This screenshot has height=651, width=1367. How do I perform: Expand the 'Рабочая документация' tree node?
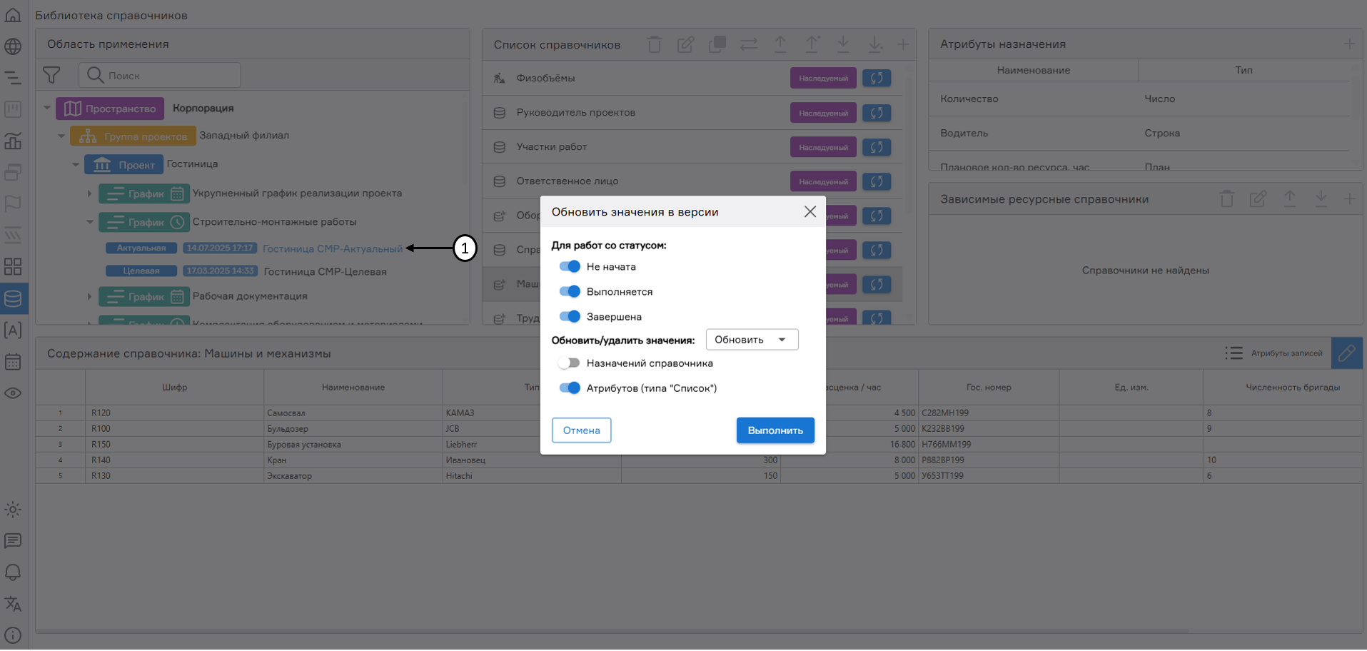(x=90, y=296)
